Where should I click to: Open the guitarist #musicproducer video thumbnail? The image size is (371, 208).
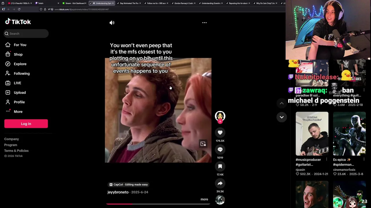[x=312, y=134]
